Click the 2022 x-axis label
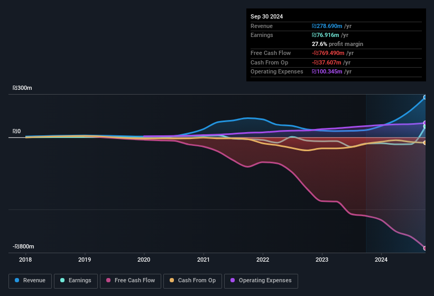The height and width of the screenshot is (296, 434). (263, 260)
